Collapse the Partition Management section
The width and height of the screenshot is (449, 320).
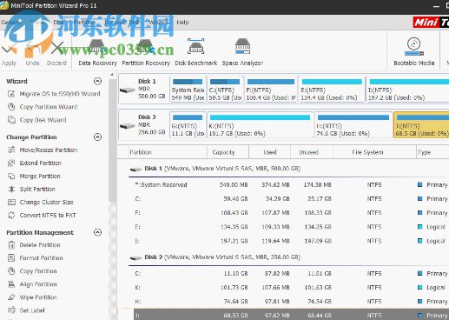tap(98, 232)
